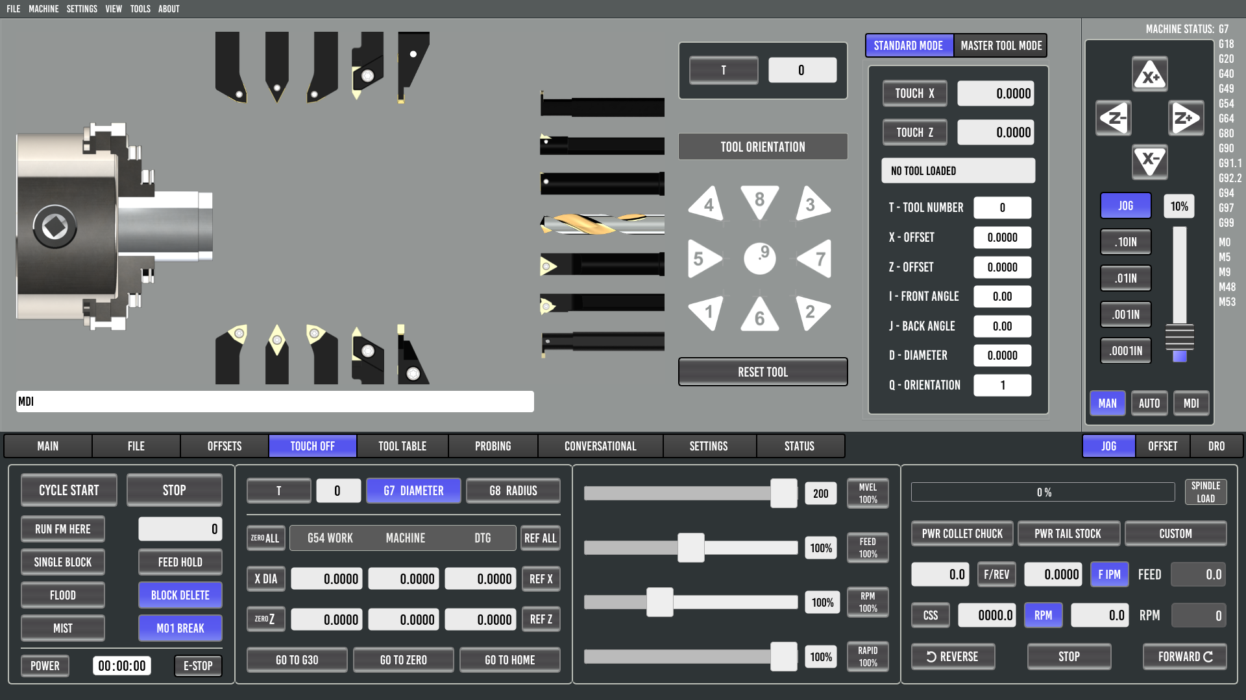Click the Reset Tool button
The width and height of the screenshot is (1246, 700).
click(763, 372)
